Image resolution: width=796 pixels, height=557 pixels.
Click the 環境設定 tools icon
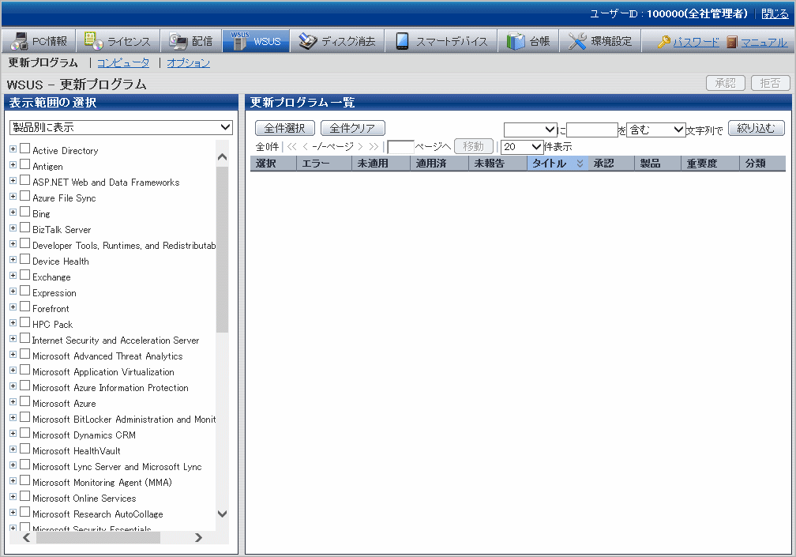coord(577,41)
